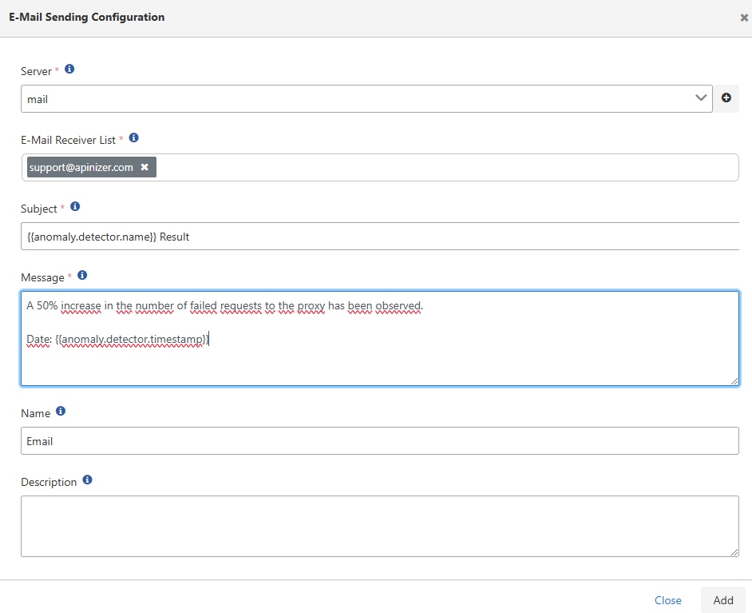The height and width of the screenshot is (613, 752).
Task: Click the info icon next to Name
Action: tap(61, 412)
